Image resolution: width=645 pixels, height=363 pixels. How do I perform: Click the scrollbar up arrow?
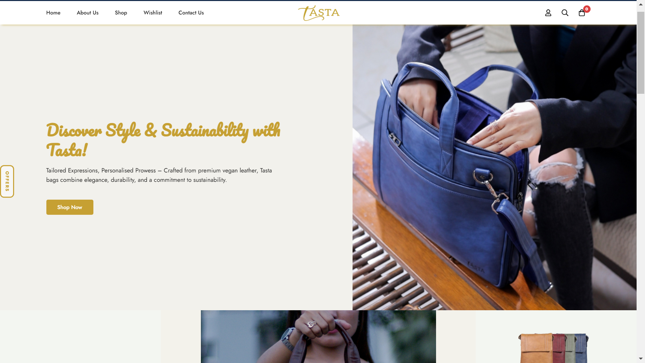point(641,4)
